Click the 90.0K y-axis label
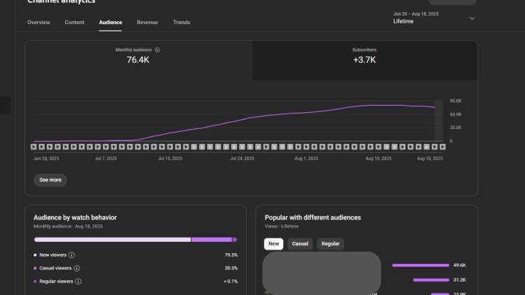This screenshot has width=525, height=295. pos(455,101)
